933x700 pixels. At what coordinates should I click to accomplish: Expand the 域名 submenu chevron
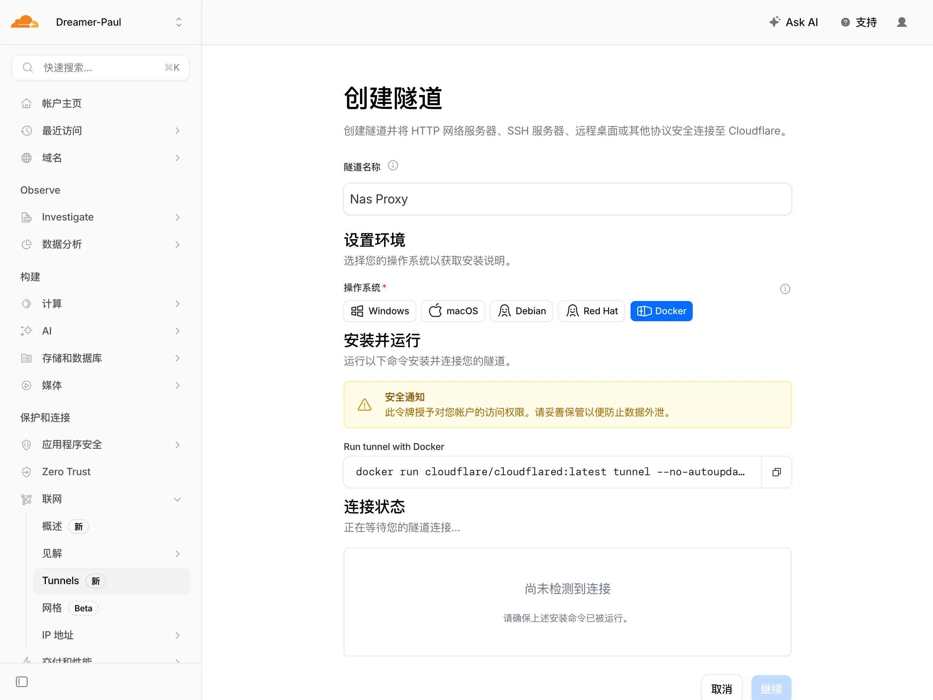point(178,158)
